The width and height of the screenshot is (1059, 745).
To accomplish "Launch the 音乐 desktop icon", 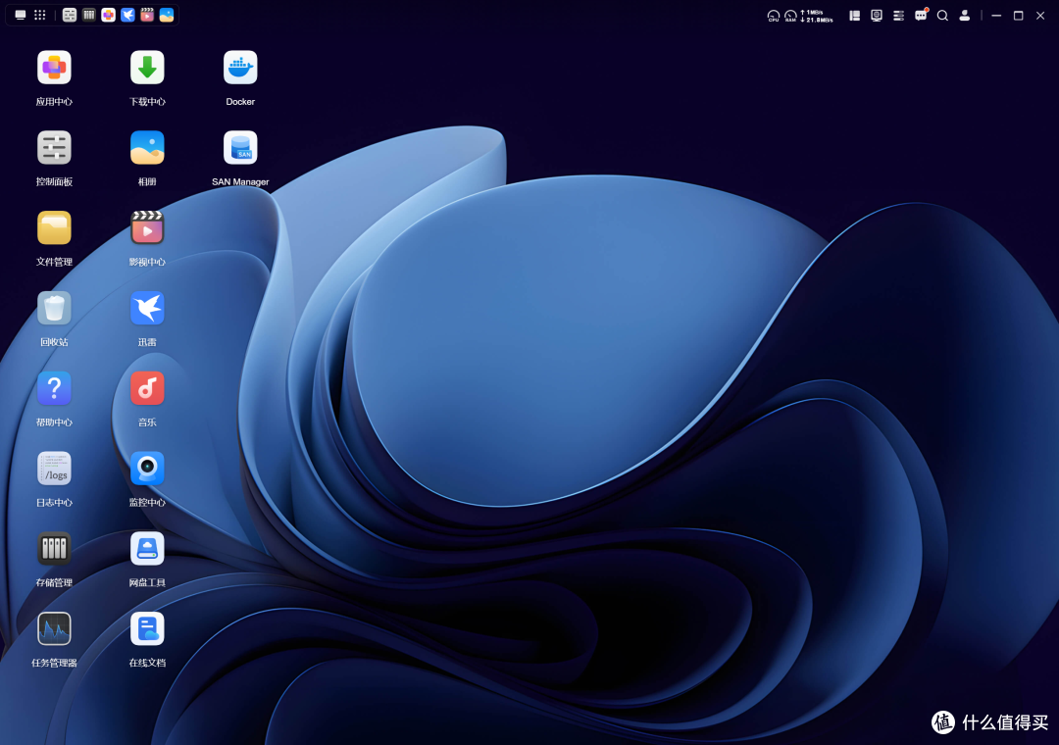I will coord(147,388).
